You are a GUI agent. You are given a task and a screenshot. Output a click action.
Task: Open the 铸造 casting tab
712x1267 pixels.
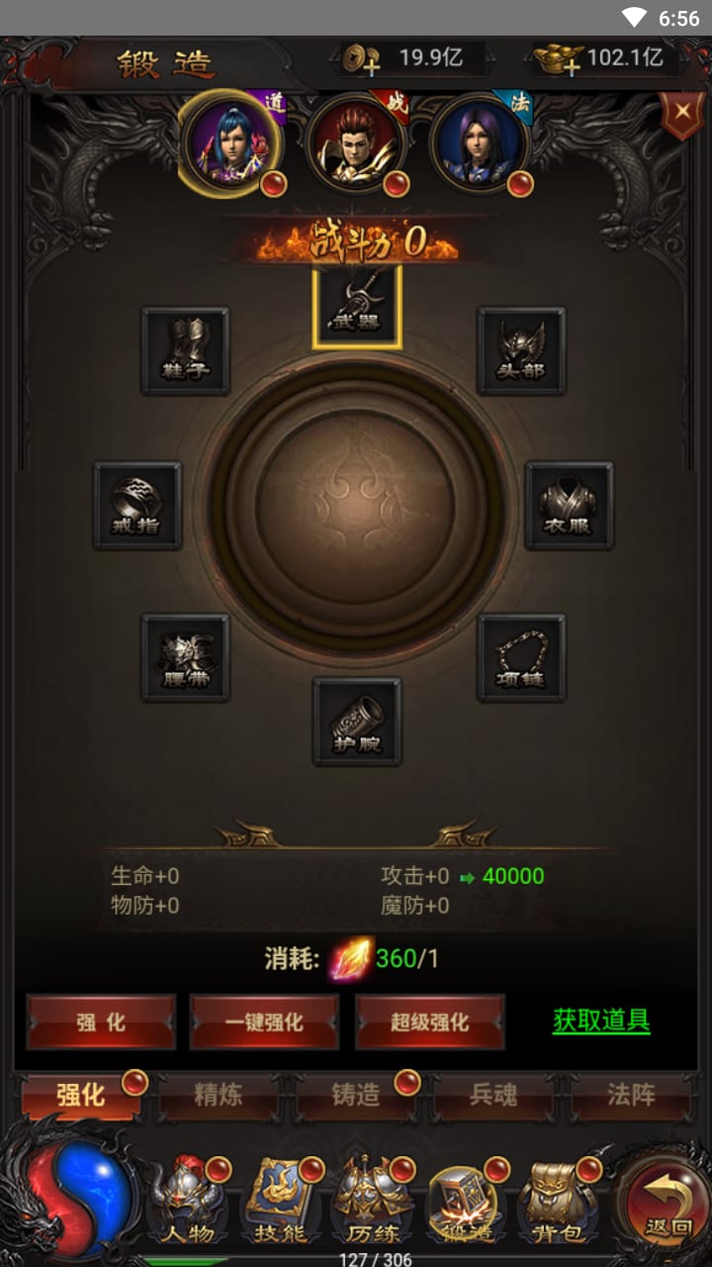click(x=356, y=1096)
